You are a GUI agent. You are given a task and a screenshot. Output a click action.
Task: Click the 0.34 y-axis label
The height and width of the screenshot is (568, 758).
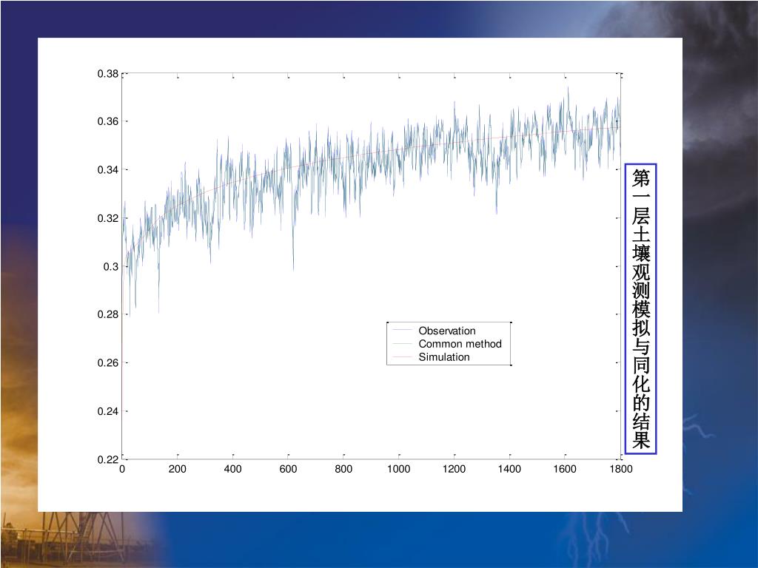click(108, 169)
